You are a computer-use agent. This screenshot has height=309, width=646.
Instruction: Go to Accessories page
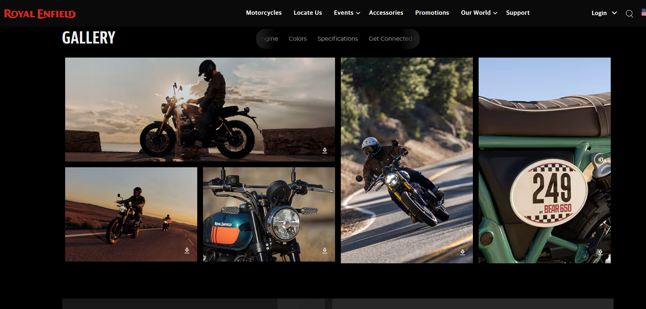(x=386, y=13)
